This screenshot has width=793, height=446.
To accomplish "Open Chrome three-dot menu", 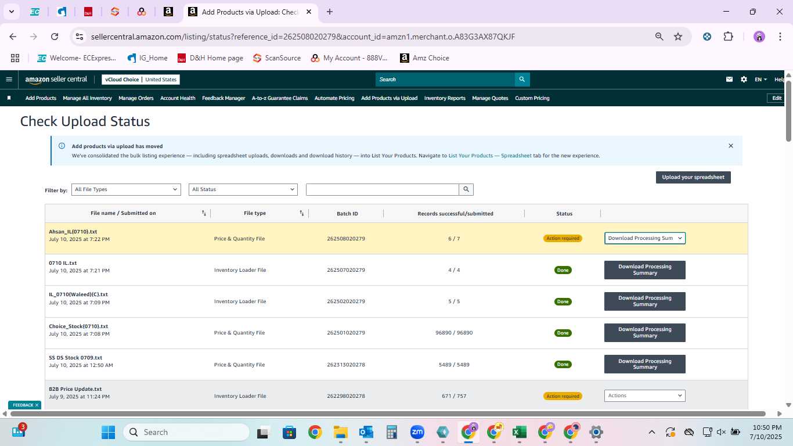I will point(780,37).
